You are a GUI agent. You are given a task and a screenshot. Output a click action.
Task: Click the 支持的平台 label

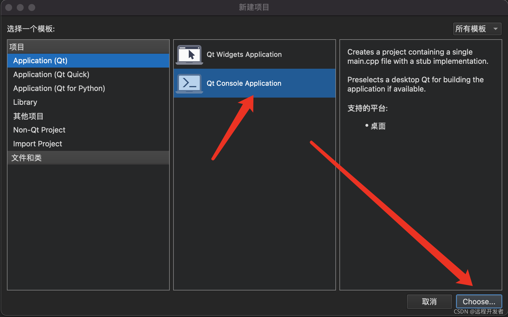click(367, 108)
